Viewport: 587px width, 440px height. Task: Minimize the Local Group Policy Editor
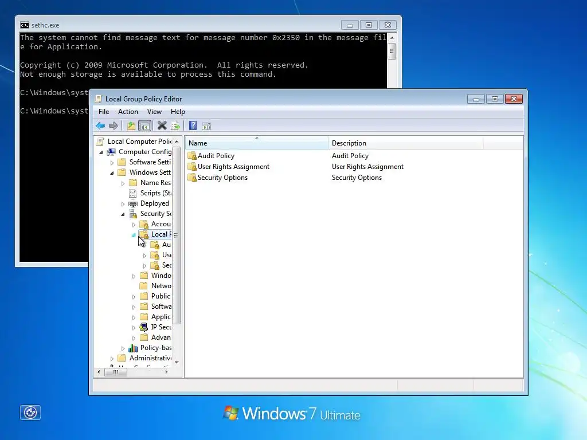[476, 99]
